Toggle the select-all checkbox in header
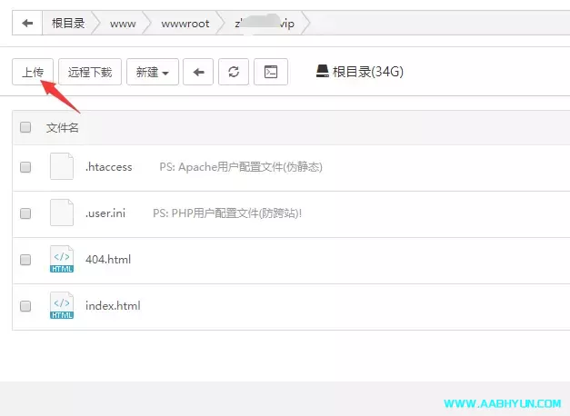 click(25, 127)
